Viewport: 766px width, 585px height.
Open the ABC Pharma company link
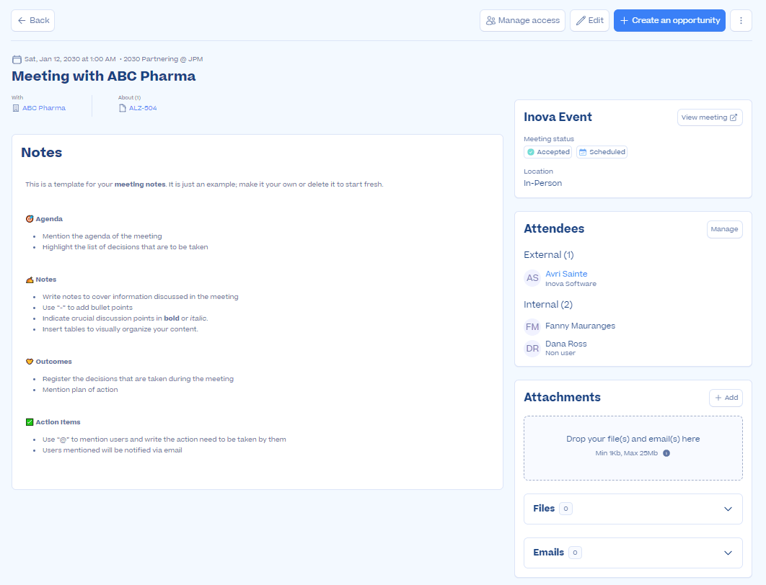point(44,108)
